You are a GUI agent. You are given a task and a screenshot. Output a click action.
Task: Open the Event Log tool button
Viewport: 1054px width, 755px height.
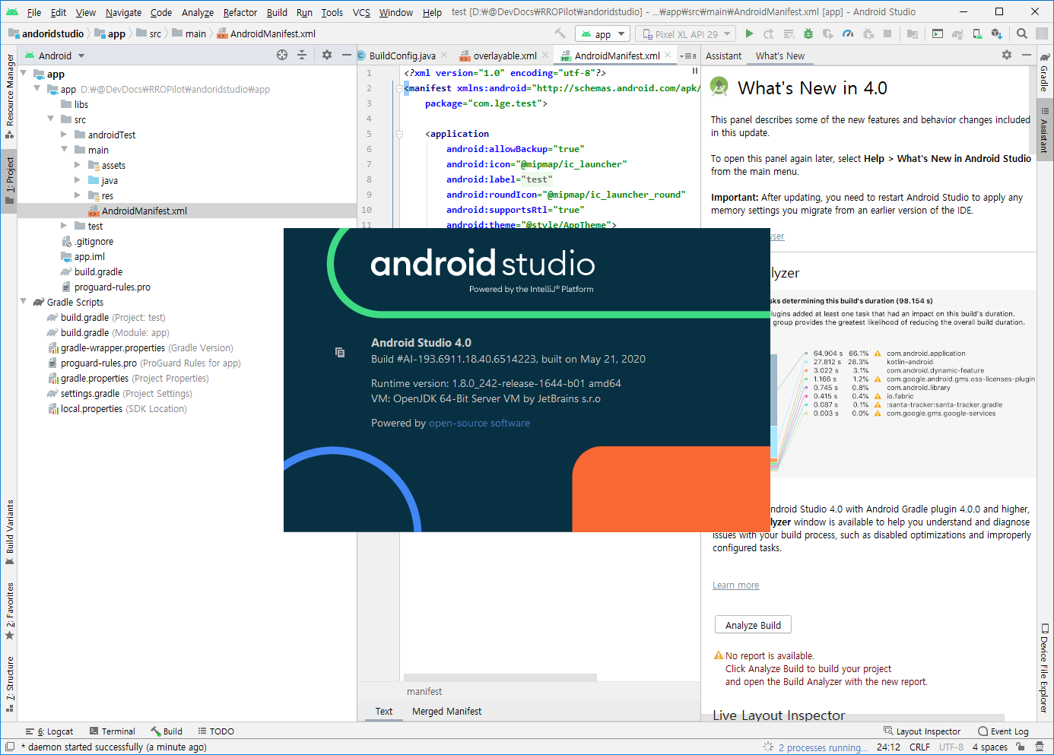[1003, 731]
